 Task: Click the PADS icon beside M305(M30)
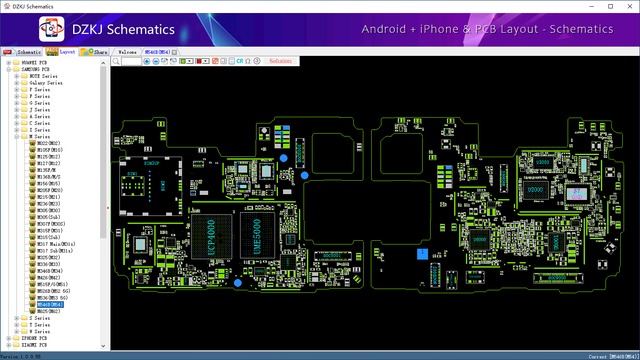click(x=32, y=210)
